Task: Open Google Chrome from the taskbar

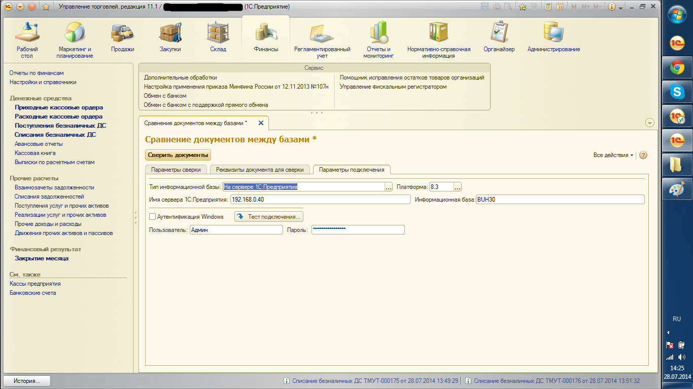Action: [x=677, y=67]
